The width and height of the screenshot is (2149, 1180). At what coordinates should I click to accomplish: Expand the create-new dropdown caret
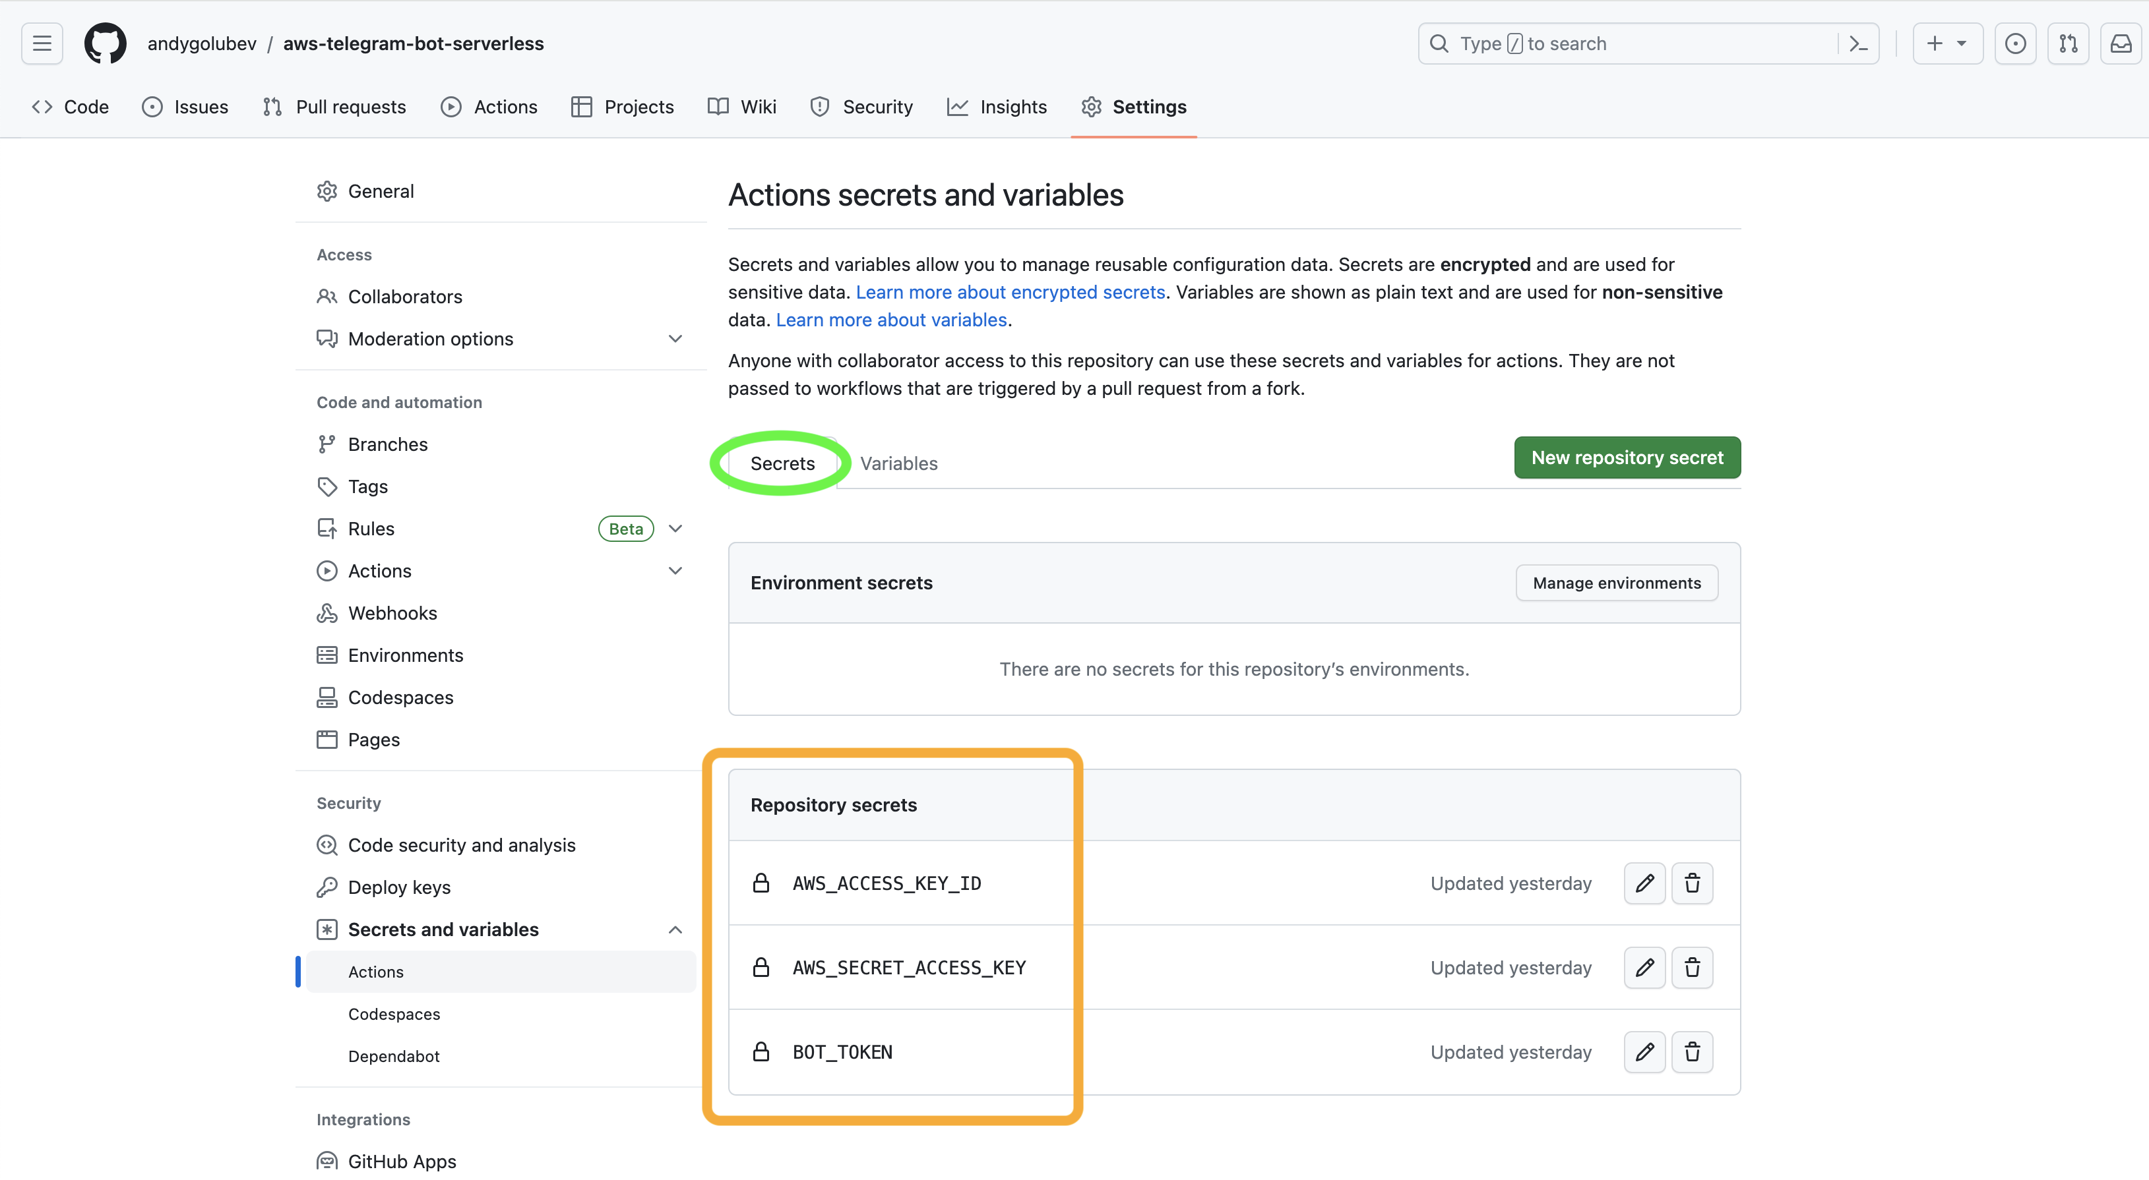[1962, 44]
